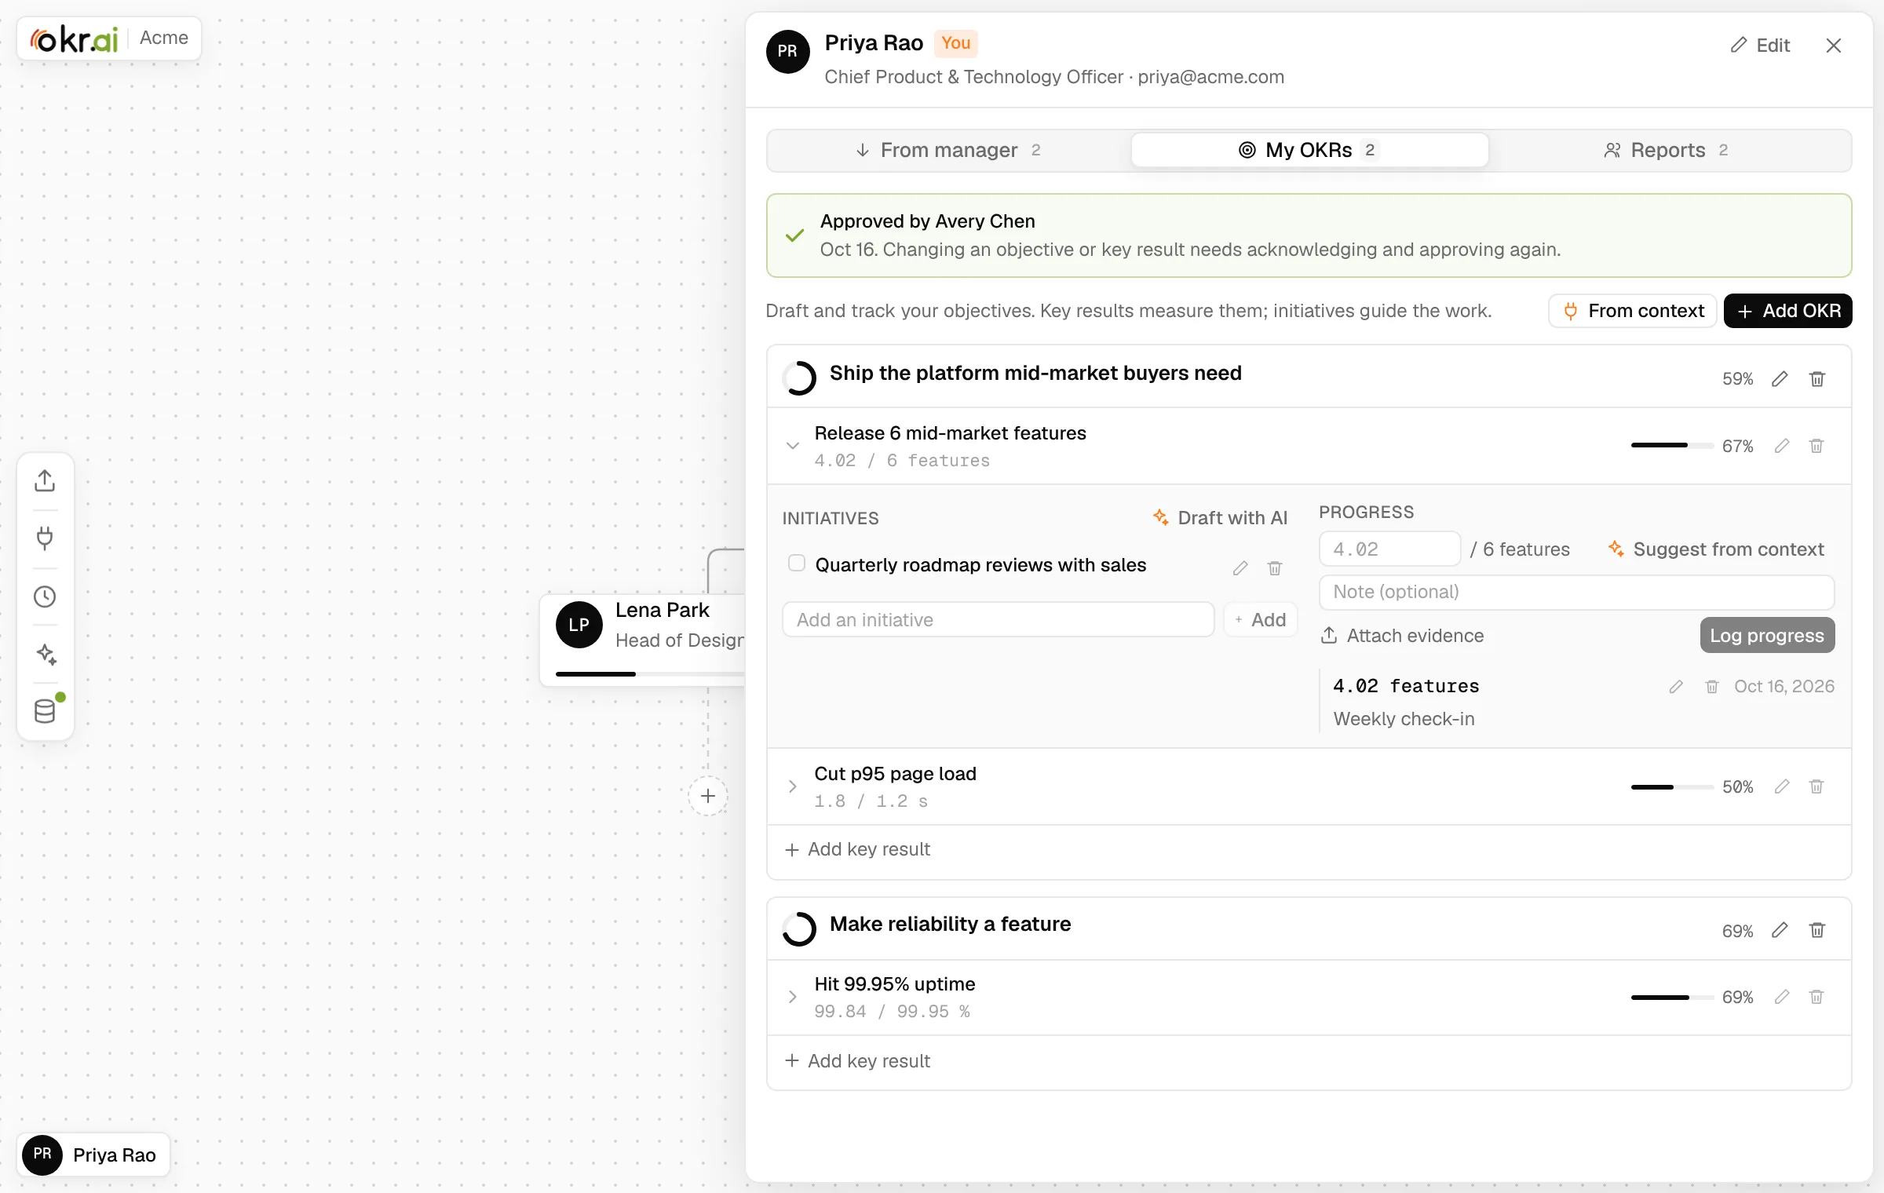Click the 'From context' button
Screen dimensions: 1884x1193
[1633, 311]
